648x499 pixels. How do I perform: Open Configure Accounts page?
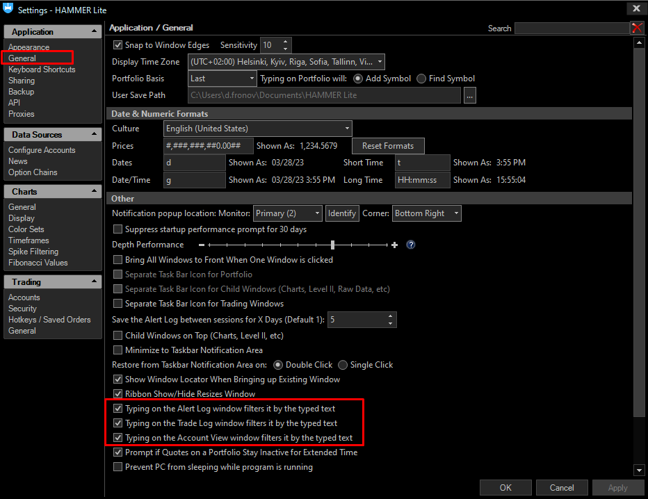pos(42,150)
